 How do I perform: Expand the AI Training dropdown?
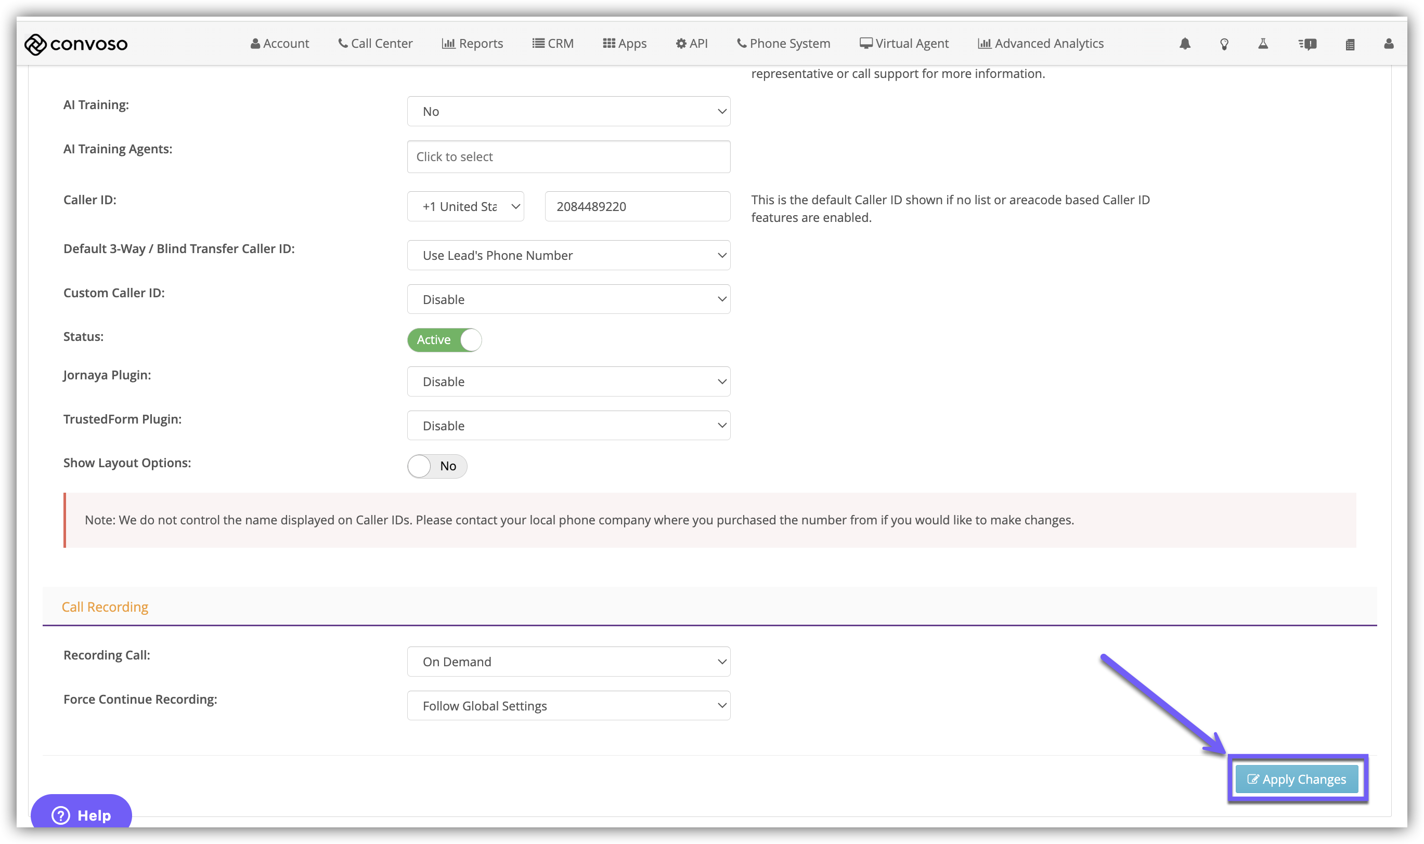click(568, 111)
